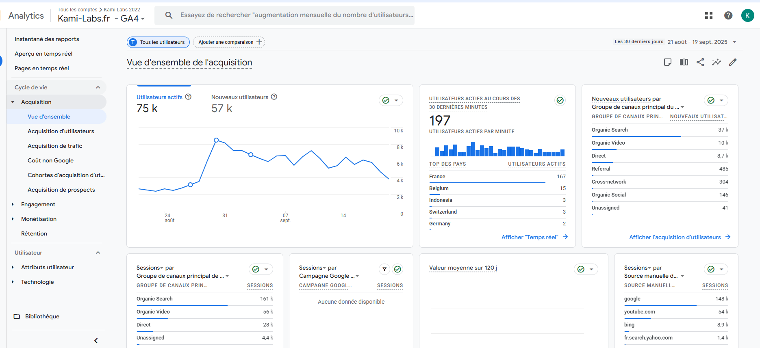Click Ajouter une comparaison button
Image resolution: width=760 pixels, height=348 pixels.
pos(229,42)
